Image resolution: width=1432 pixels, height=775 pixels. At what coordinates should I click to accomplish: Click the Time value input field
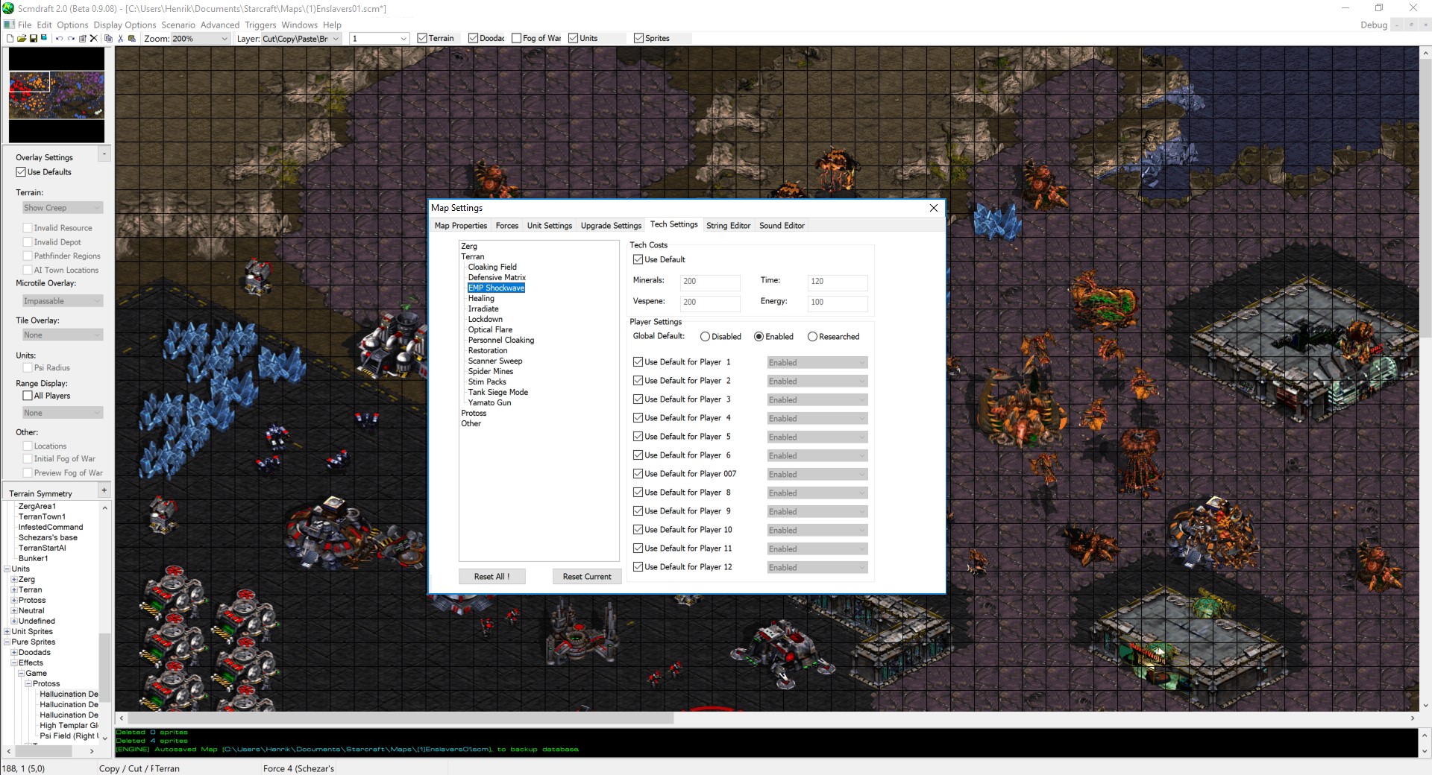tap(838, 282)
